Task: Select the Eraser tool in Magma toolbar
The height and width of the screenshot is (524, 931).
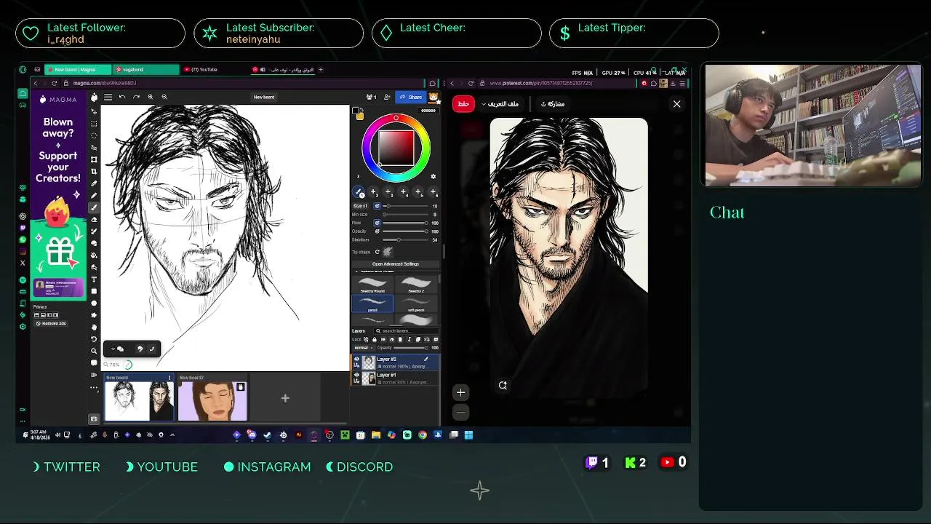Action: click(x=94, y=219)
